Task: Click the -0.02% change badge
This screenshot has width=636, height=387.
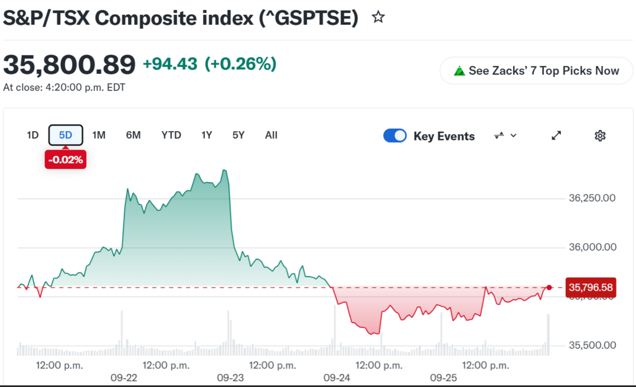Action: coord(65,160)
